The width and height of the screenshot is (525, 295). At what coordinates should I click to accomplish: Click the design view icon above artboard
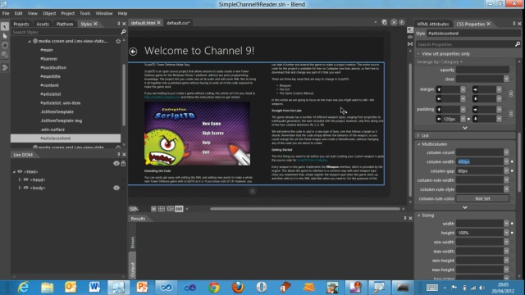click(385, 22)
